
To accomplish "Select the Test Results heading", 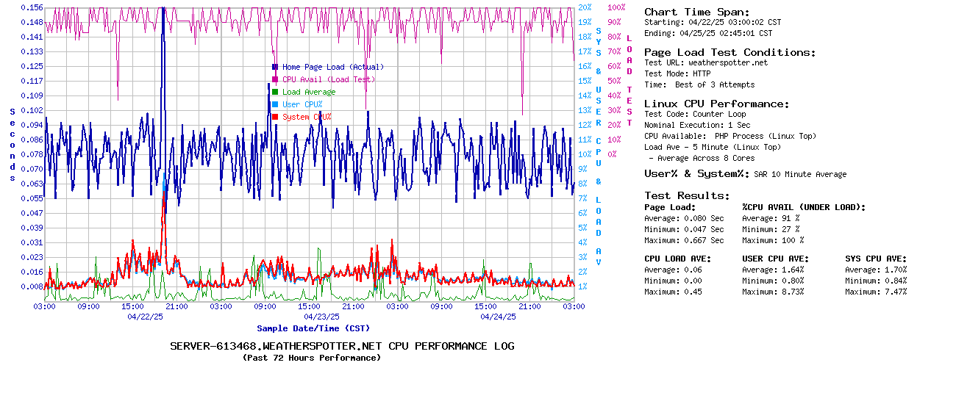I will click(687, 195).
